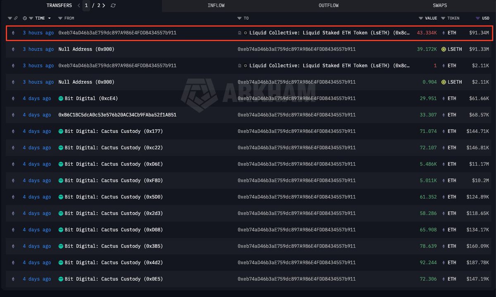Screen dimensions: 496x297
Task: Toggle the clock time-format icon
Action: 25,18
